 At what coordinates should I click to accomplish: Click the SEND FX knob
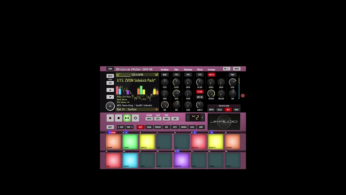click(x=200, y=105)
